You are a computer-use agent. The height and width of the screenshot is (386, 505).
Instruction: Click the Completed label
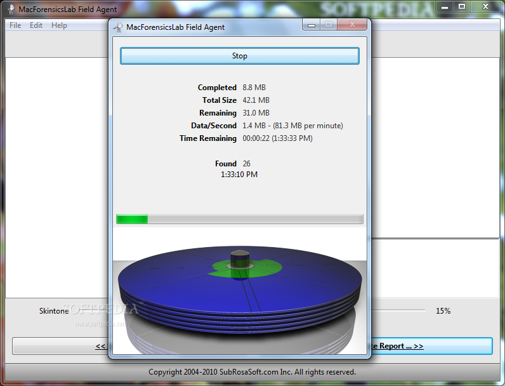click(217, 88)
